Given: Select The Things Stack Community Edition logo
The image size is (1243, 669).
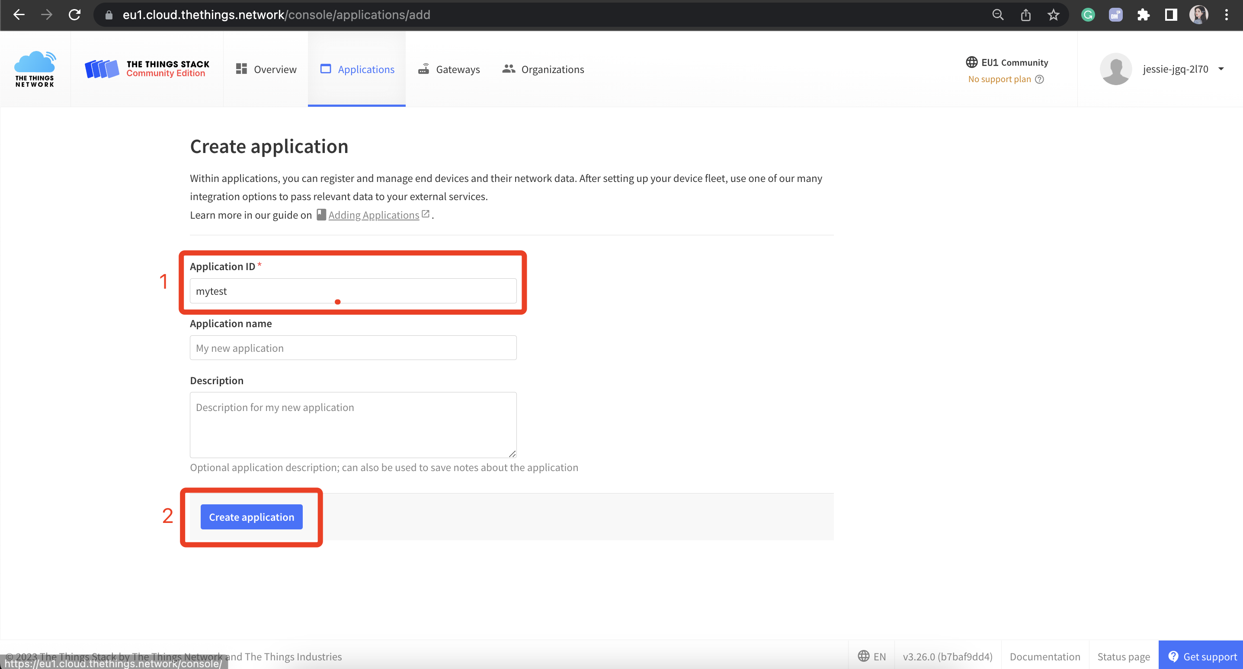Looking at the screenshot, I should pos(146,68).
